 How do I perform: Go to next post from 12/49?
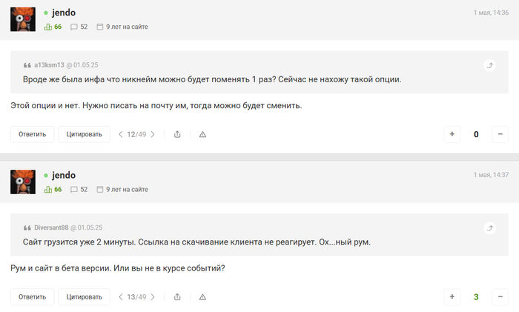click(153, 134)
